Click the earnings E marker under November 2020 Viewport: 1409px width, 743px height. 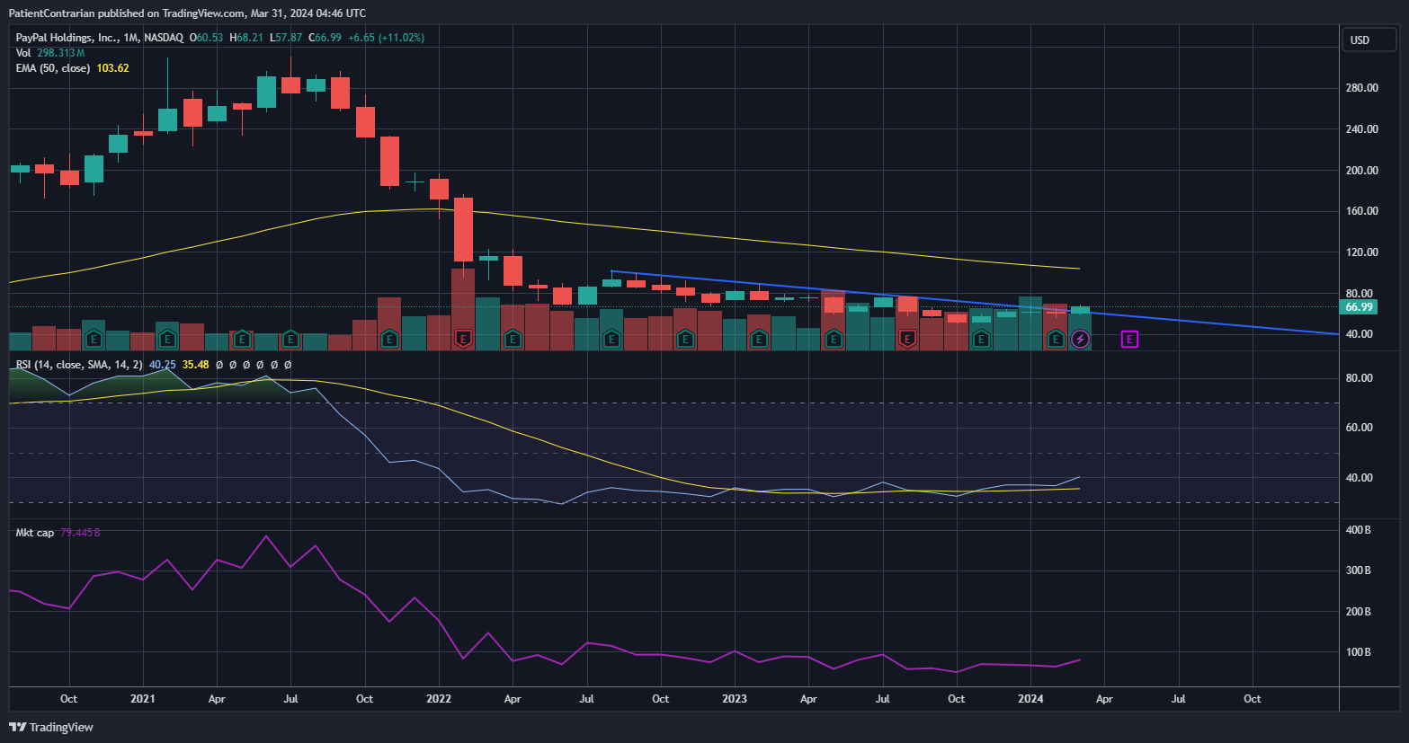94,340
